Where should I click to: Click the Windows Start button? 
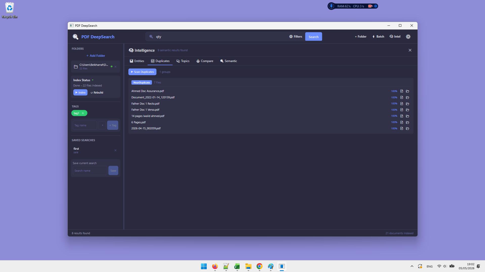click(x=204, y=266)
